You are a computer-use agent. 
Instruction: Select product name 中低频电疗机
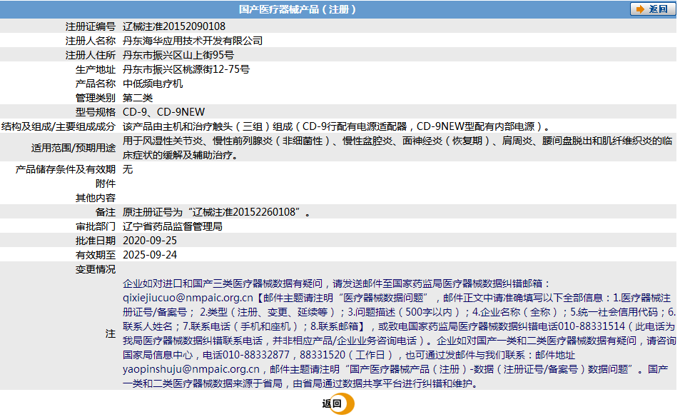coord(153,84)
